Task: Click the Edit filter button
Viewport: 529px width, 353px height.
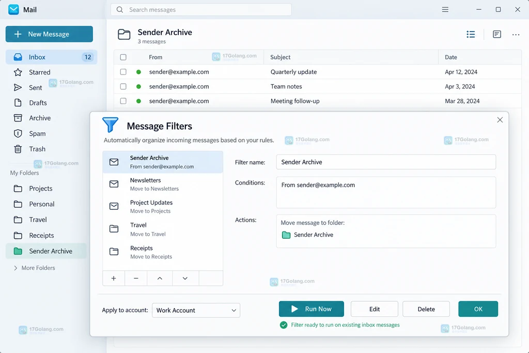Action: click(x=375, y=309)
